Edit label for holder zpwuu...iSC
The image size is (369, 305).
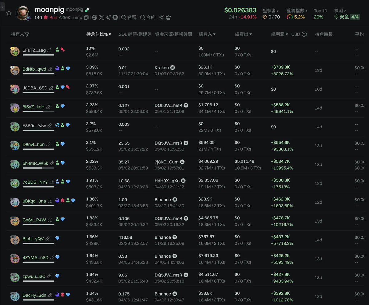(49, 276)
